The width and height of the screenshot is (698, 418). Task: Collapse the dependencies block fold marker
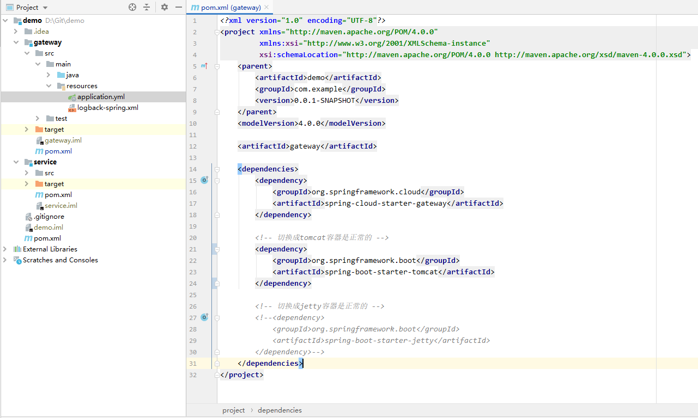click(x=216, y=169)
